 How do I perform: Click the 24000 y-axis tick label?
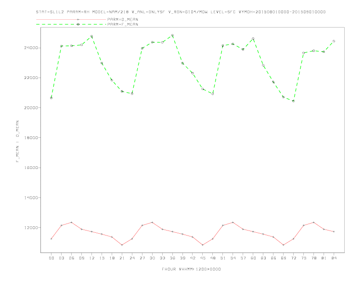(x=31, y=48)
